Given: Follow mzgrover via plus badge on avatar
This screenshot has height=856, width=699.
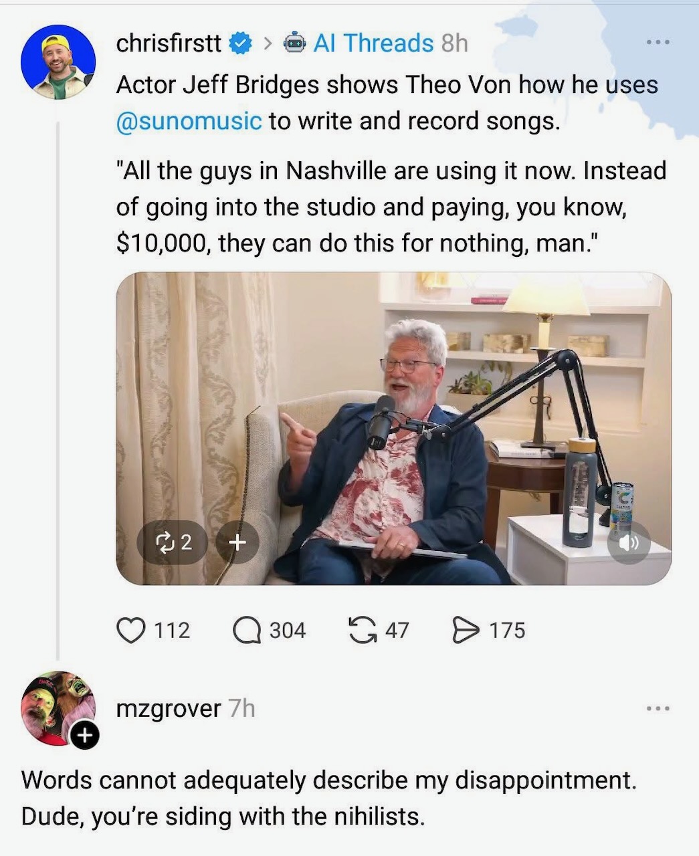Looking at the screenshot, I should pyautogui.click(x=84, y=736).
